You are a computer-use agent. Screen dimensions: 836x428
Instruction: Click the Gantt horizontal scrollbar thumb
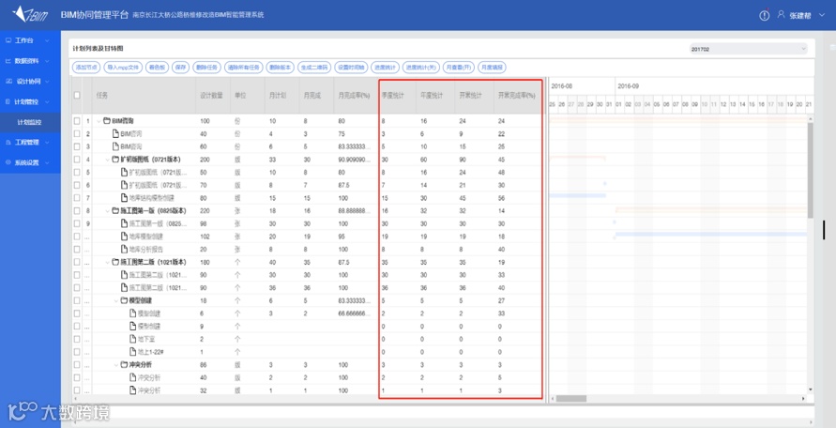pyautogui.click(x=571, y=399)
